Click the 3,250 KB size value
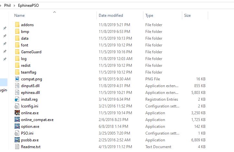Viewport: 234px width, 152px height. click(198, 113)
